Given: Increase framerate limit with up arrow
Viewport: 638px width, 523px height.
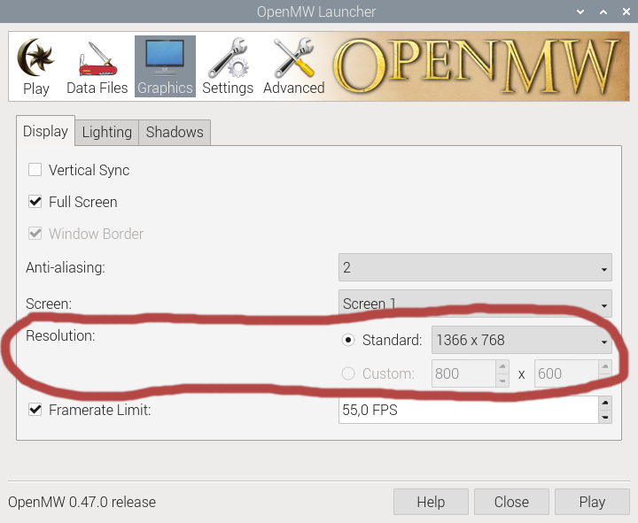Looking at the screenshot, I should point(605,404).
